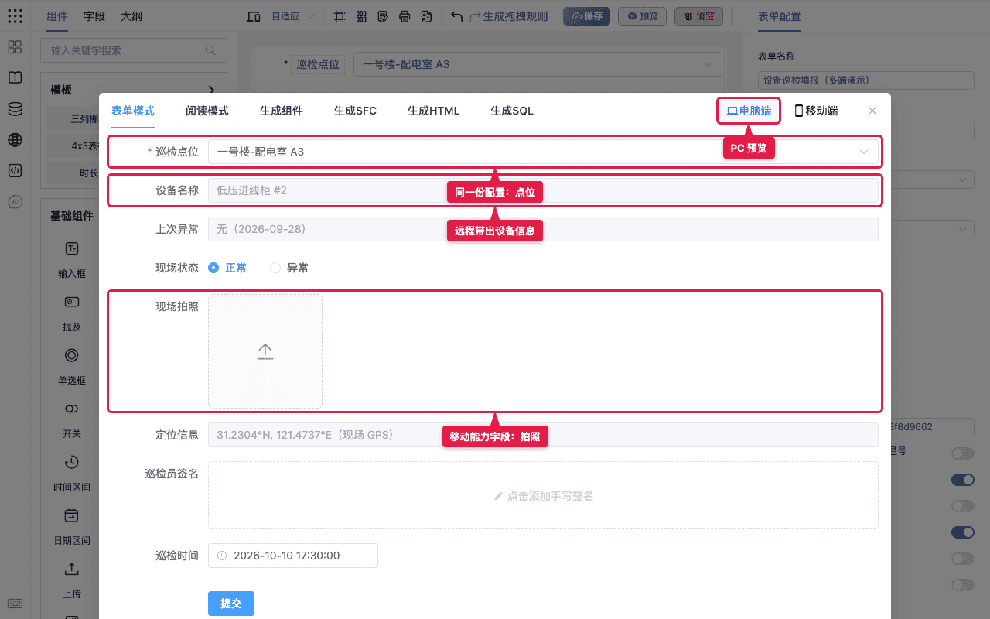This screenshot has width=990, height=619.
Task: Expand the 模板 section chevron
Action: (x=211, y=90)
